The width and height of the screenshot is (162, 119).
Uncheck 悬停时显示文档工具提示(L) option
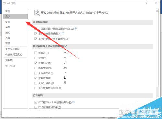point(36,39)
